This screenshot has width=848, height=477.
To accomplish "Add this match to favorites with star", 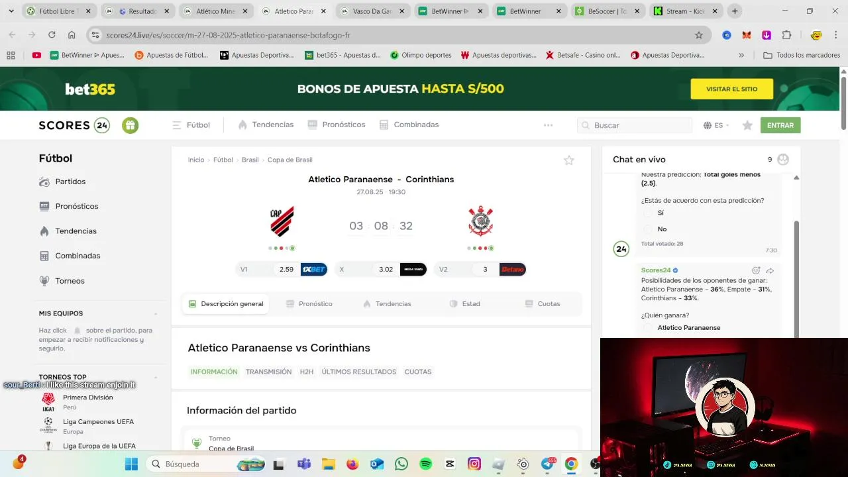I will [569, 160].
